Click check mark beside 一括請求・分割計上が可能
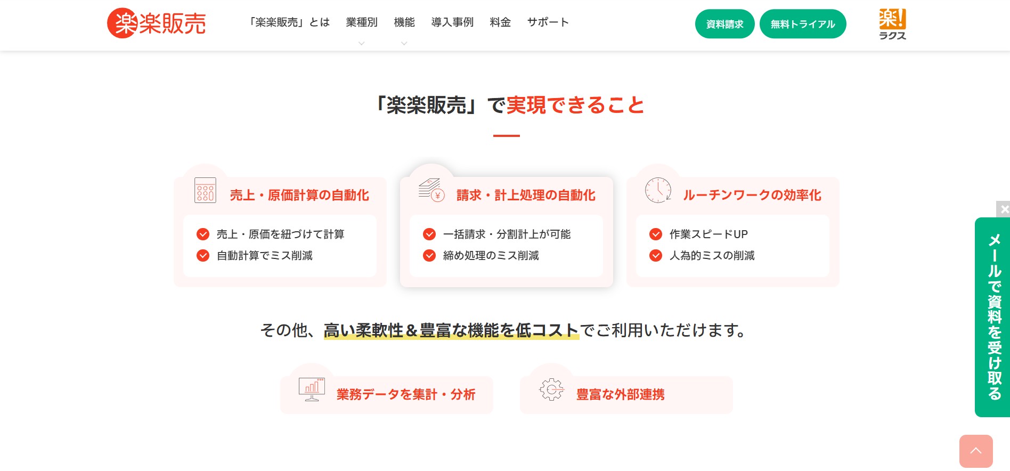Viewport: 1010px width, 471px height. point(429,234)
